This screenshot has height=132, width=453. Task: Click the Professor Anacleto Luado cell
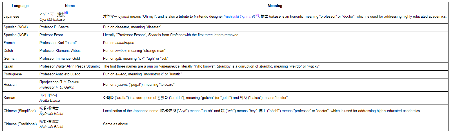pos(70,74)
